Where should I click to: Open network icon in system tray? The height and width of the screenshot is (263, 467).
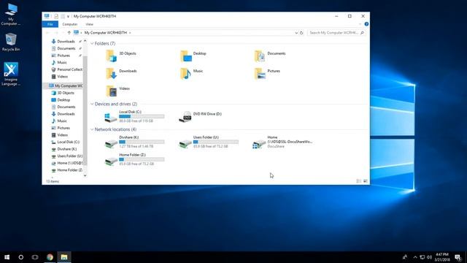point(422,257)
